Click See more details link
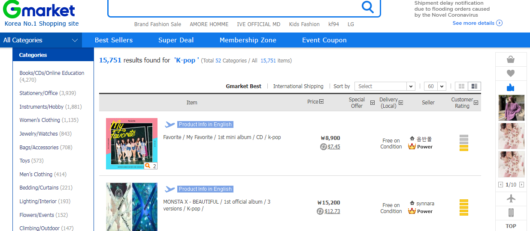The height and width of the screenshot is (231, 530). tap(477, 23)
